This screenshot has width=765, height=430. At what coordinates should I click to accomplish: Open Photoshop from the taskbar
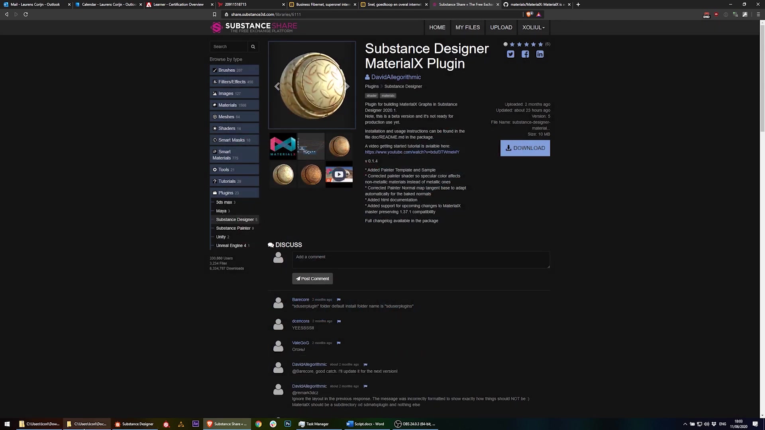(287, 424)
